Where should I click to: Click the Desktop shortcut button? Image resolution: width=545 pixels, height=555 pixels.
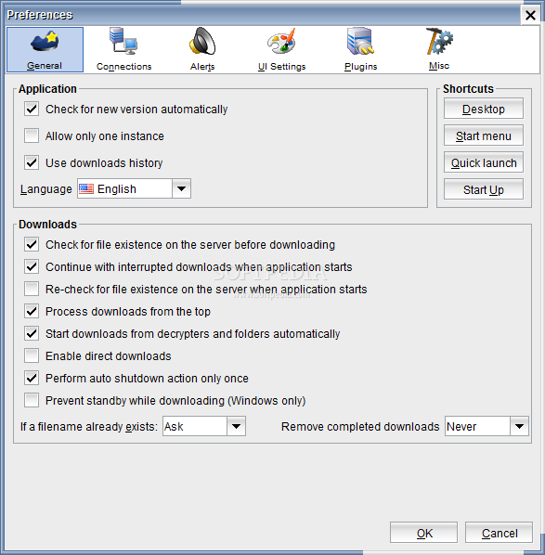point(484,109)
